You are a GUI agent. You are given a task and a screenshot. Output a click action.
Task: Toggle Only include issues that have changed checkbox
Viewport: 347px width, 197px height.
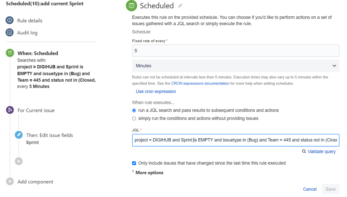tap(134, 163)
